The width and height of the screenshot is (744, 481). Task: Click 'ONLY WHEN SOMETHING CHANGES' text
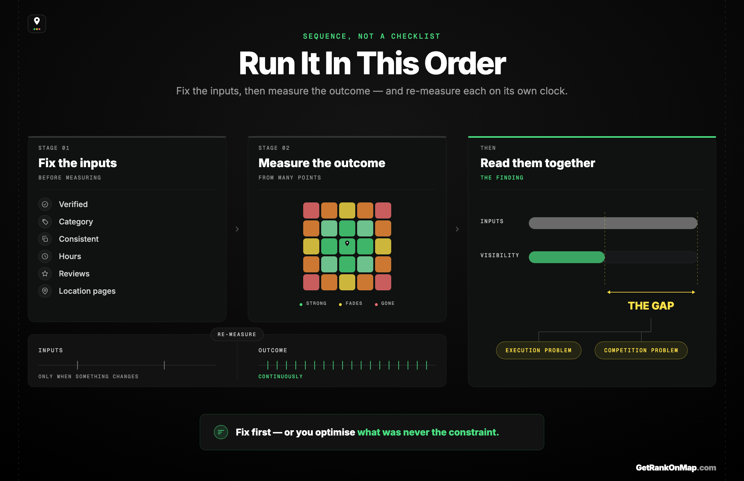(x=88, y=376)
